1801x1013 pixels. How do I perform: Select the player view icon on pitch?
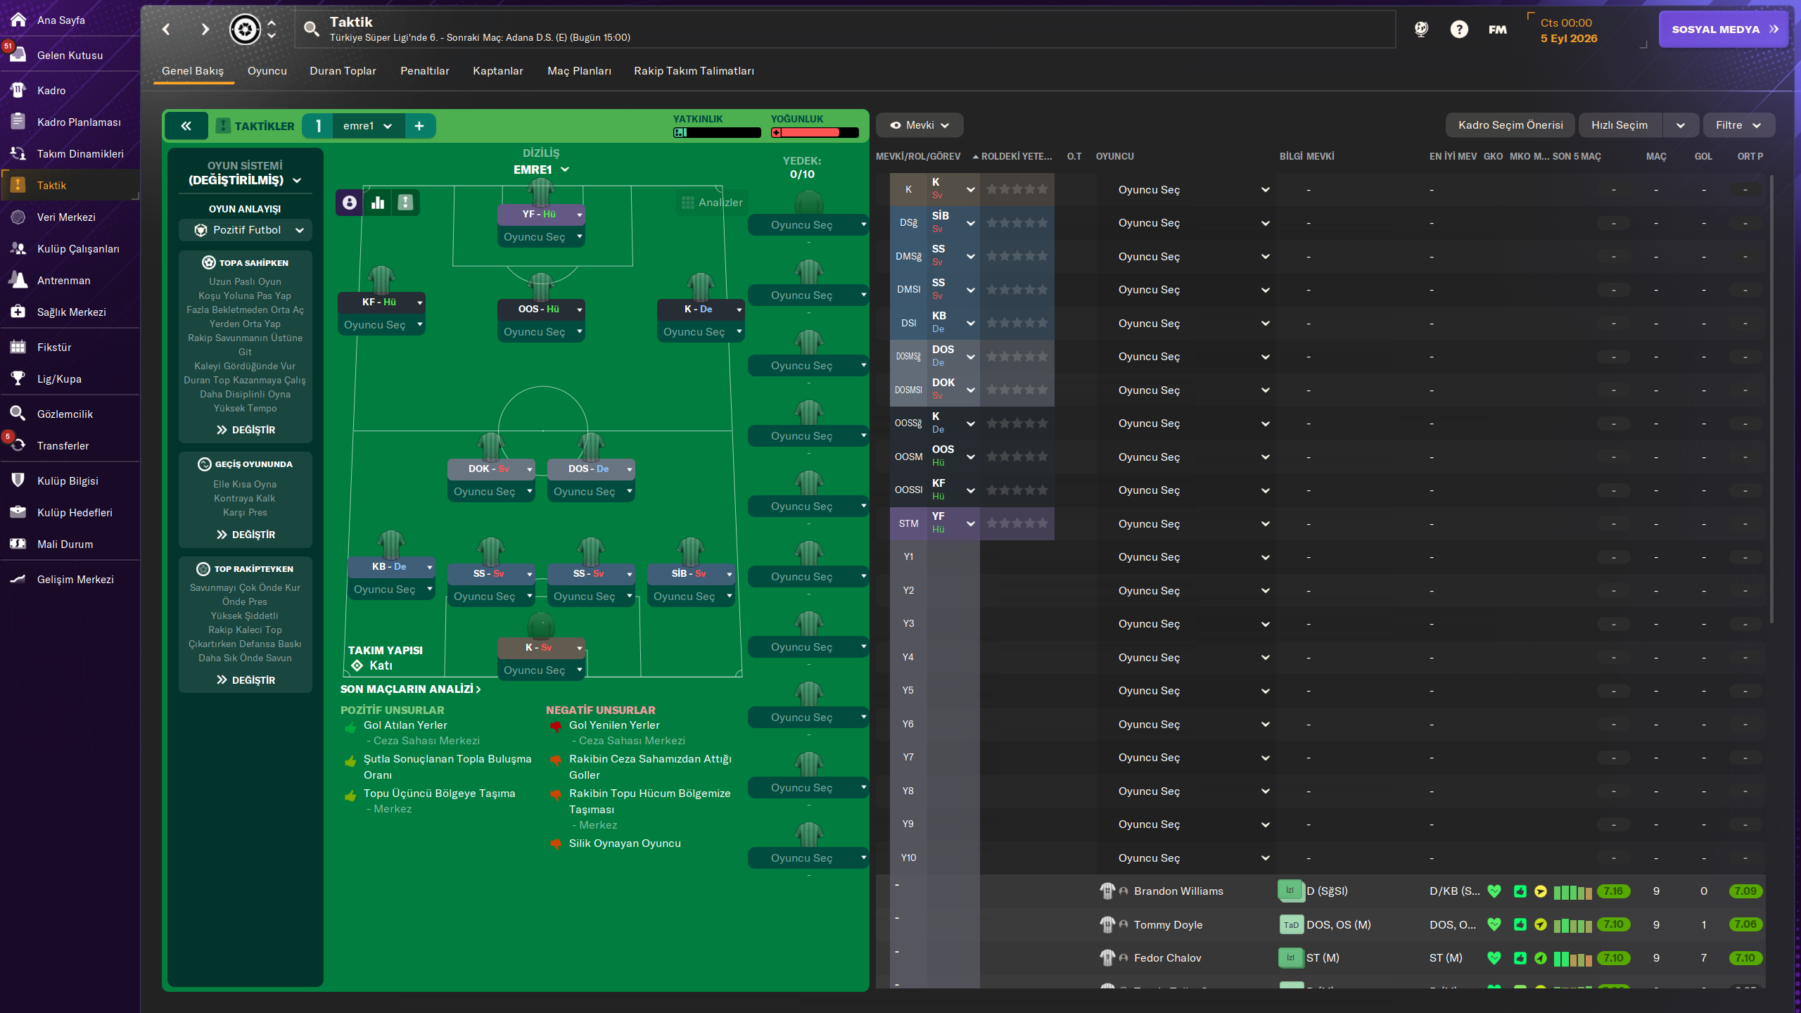[350, 203]
